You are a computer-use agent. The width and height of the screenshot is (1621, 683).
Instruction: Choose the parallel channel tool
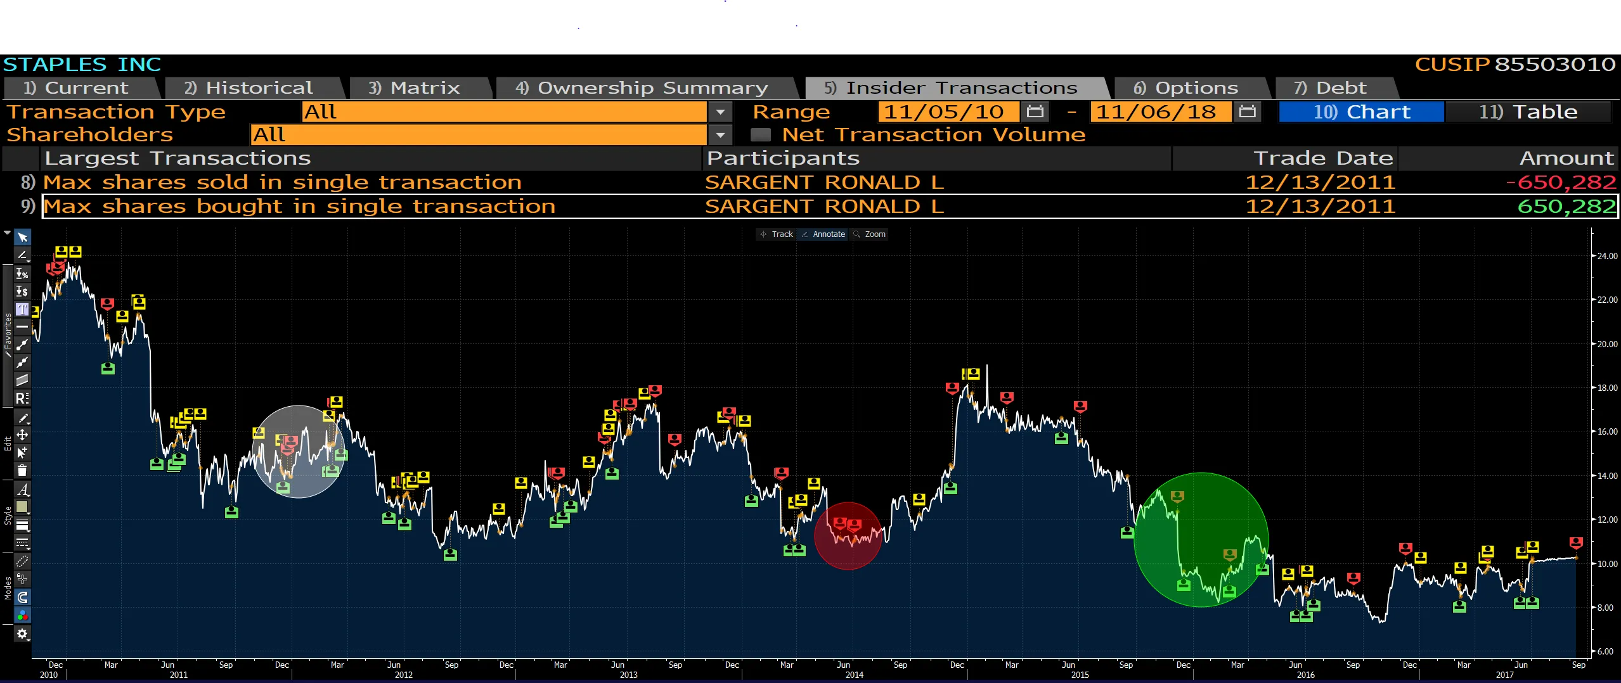22,380
